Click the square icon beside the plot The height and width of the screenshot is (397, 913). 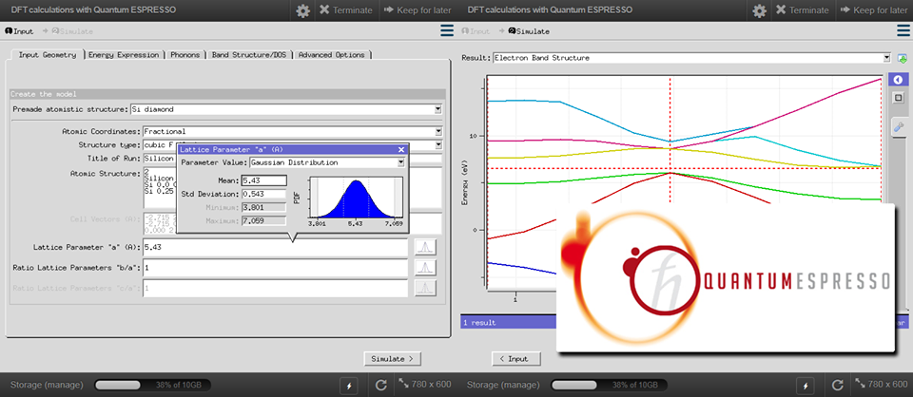(898, 98)
